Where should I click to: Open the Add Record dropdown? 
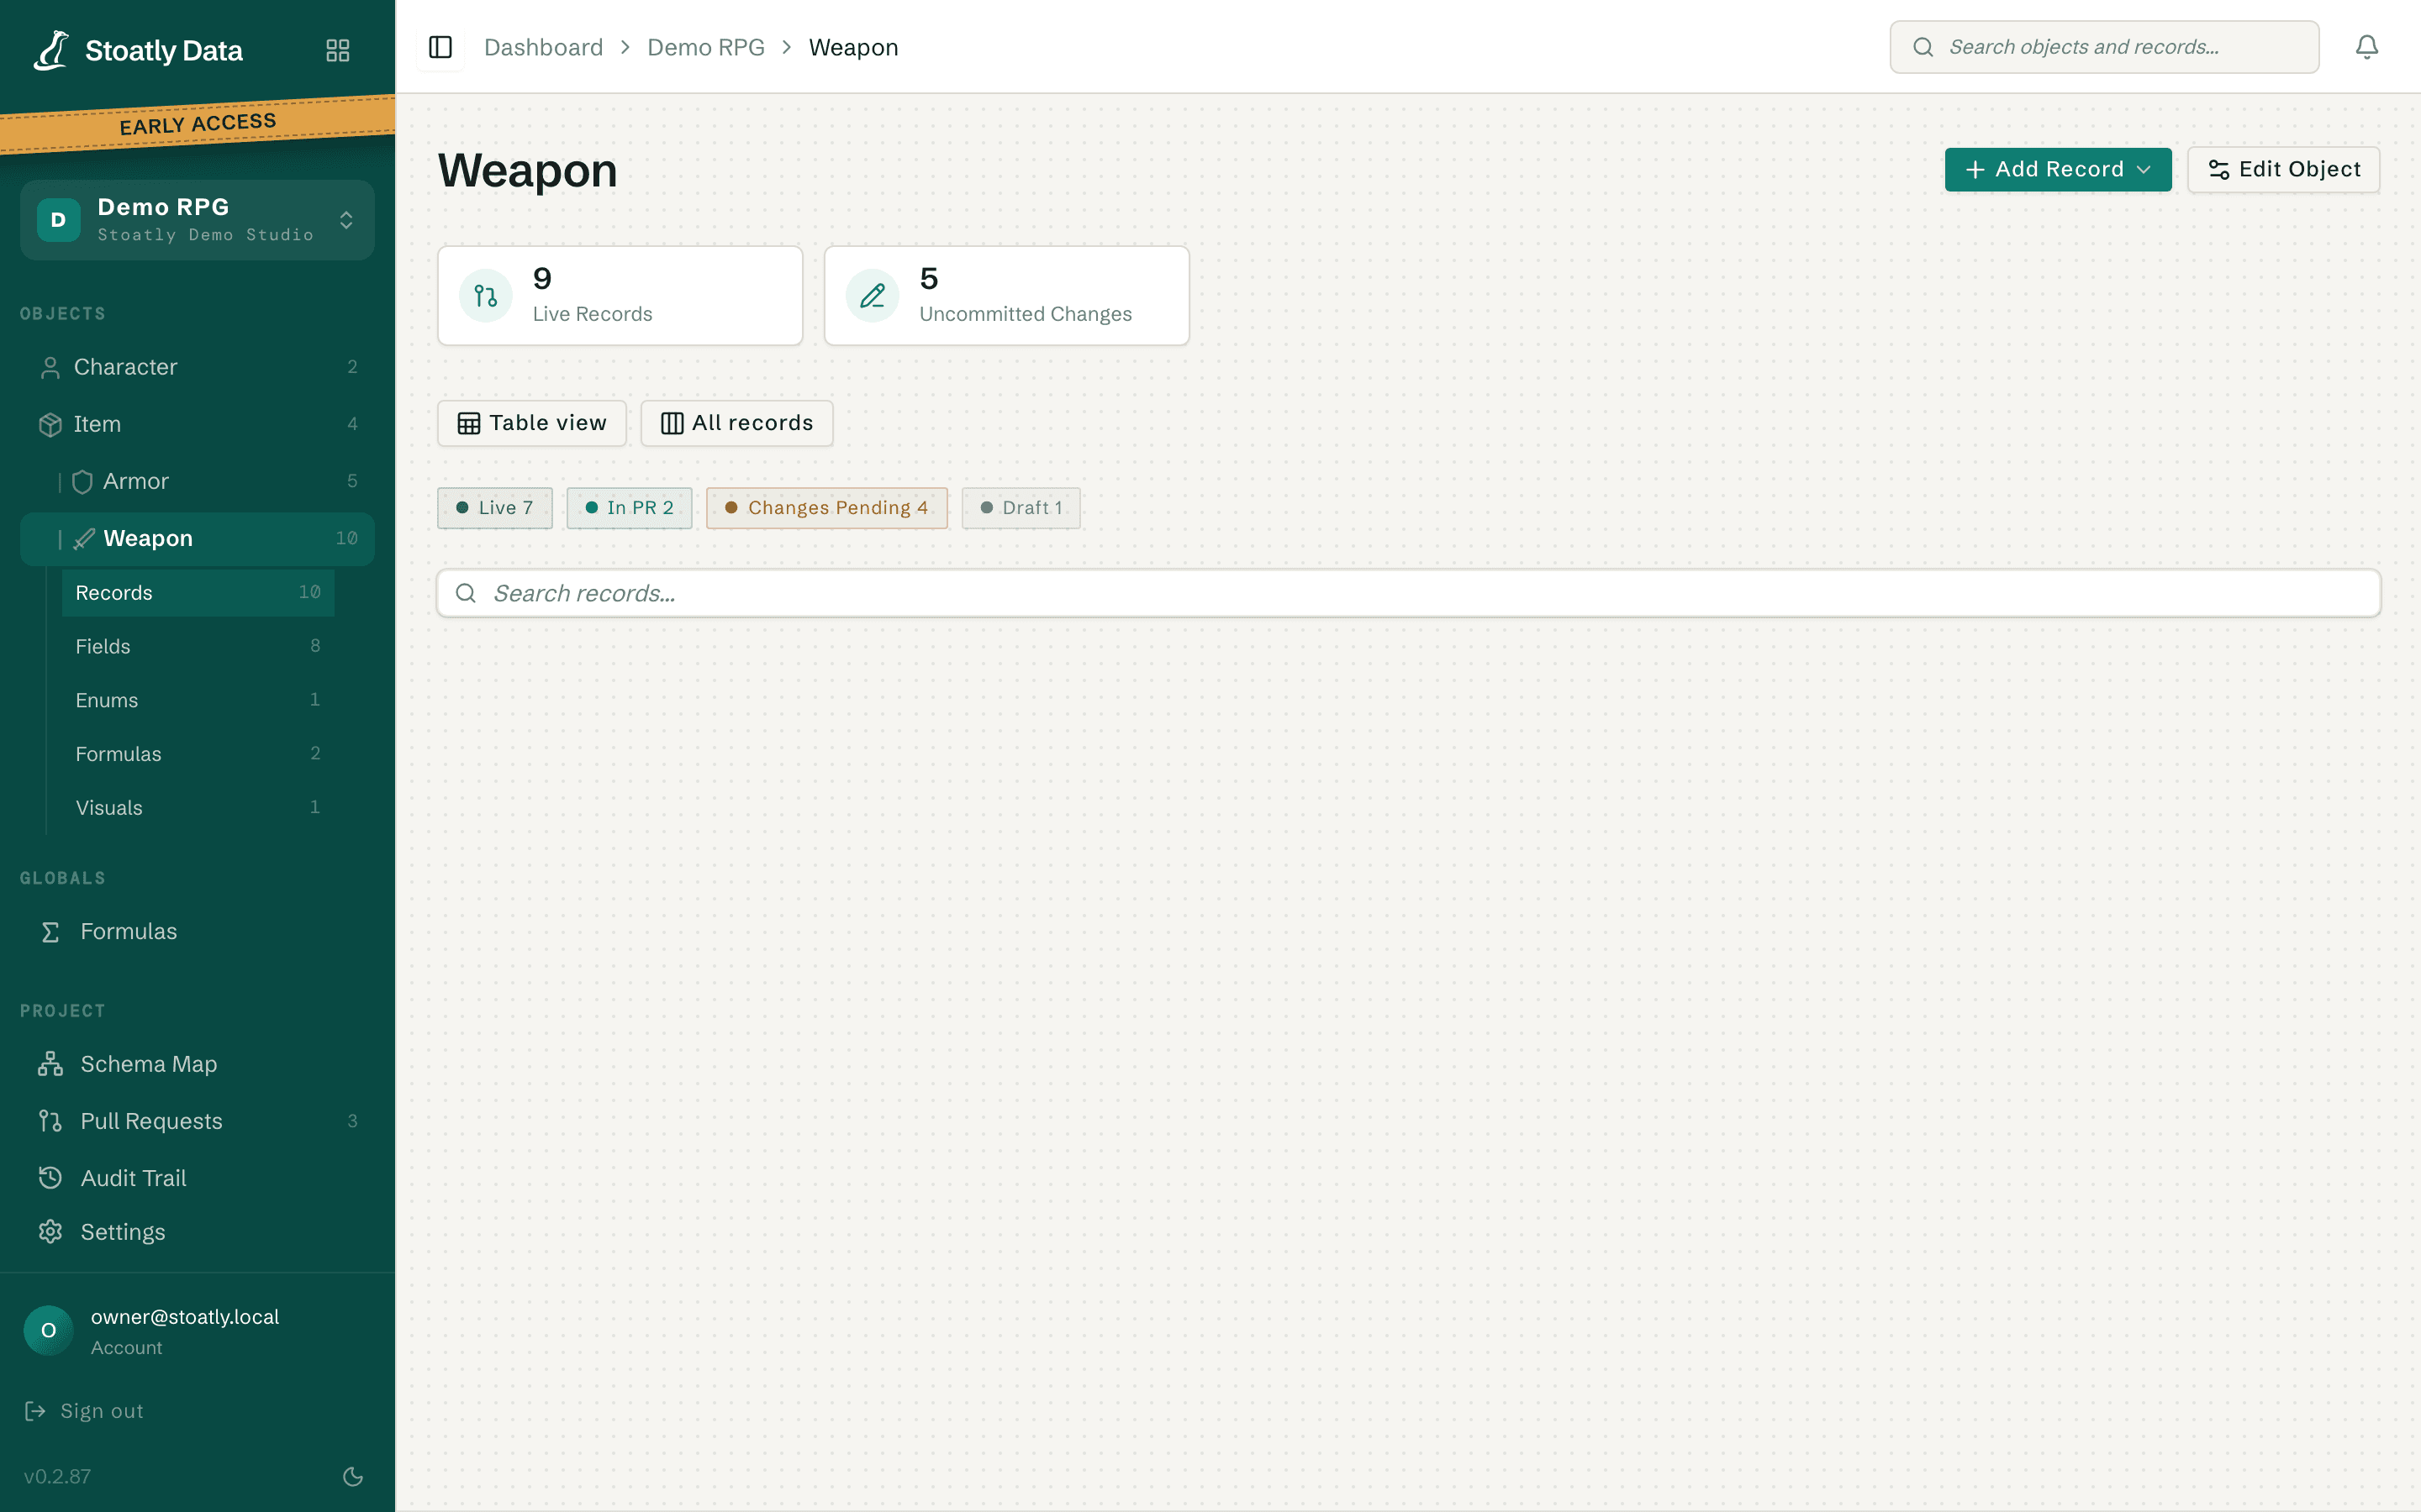[x=2058, y=169]
